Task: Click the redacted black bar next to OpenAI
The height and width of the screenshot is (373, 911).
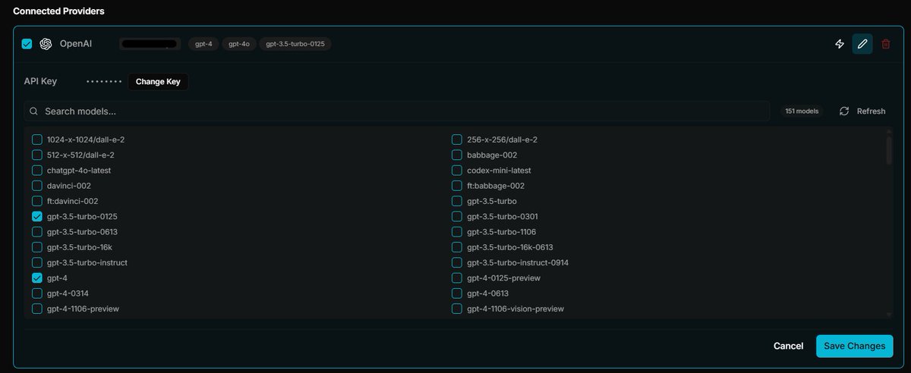Action: 150,44
